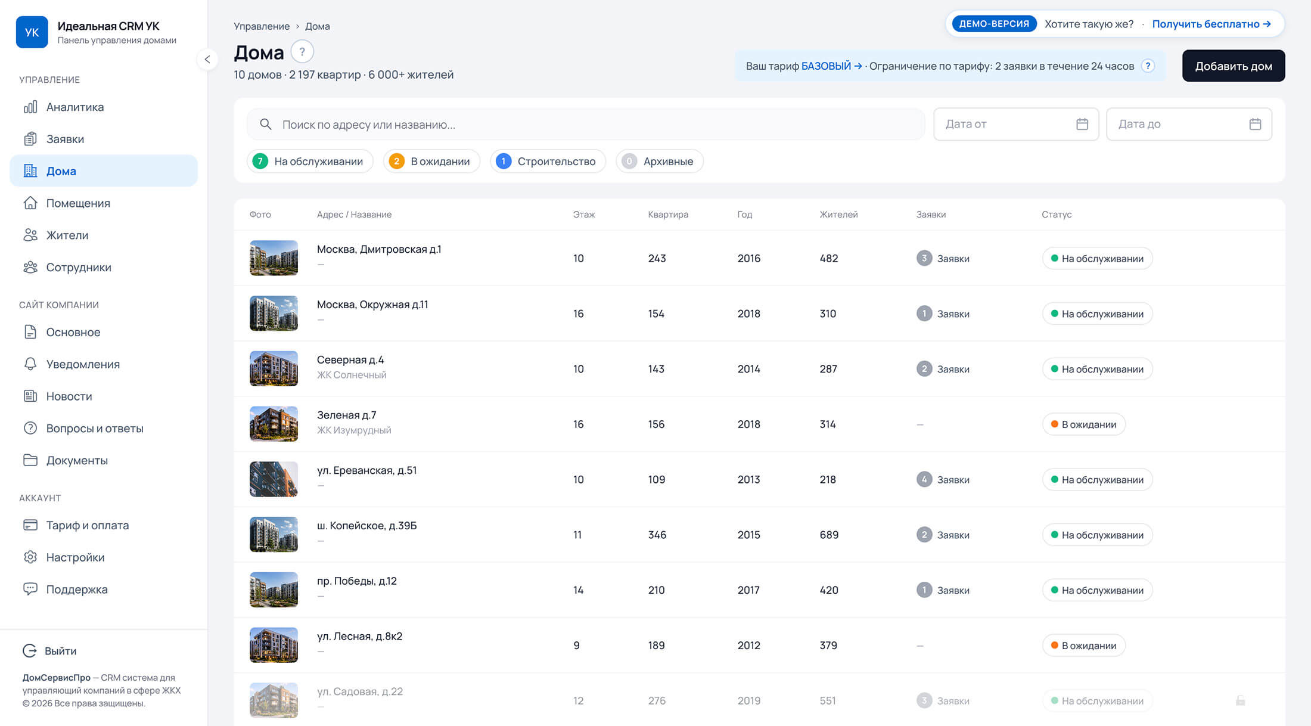The width and height of the screenshot is (1311, 726).
Task: Follow the Получить бесплатно link
Action: 1211,24
